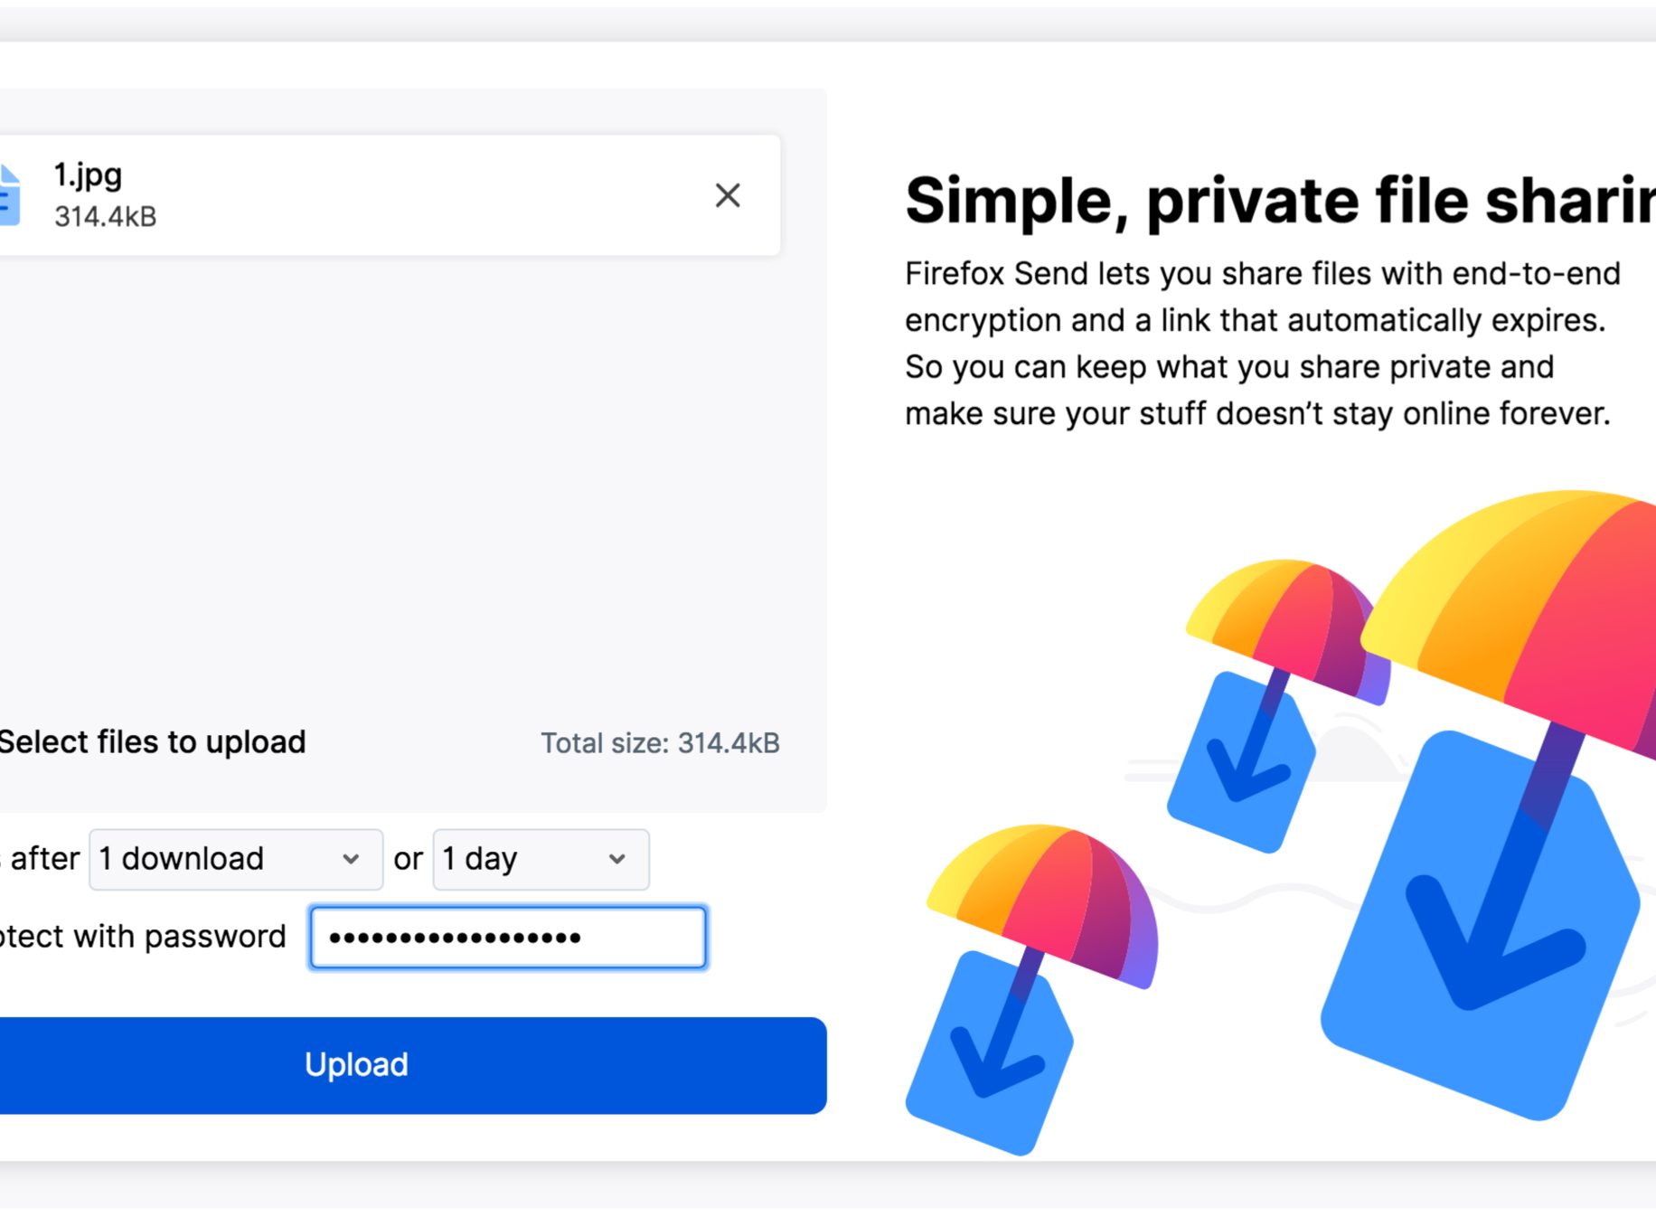Expand the chevron arrow in the 1 download box
1656x1217 pixels.
[351, 859]
